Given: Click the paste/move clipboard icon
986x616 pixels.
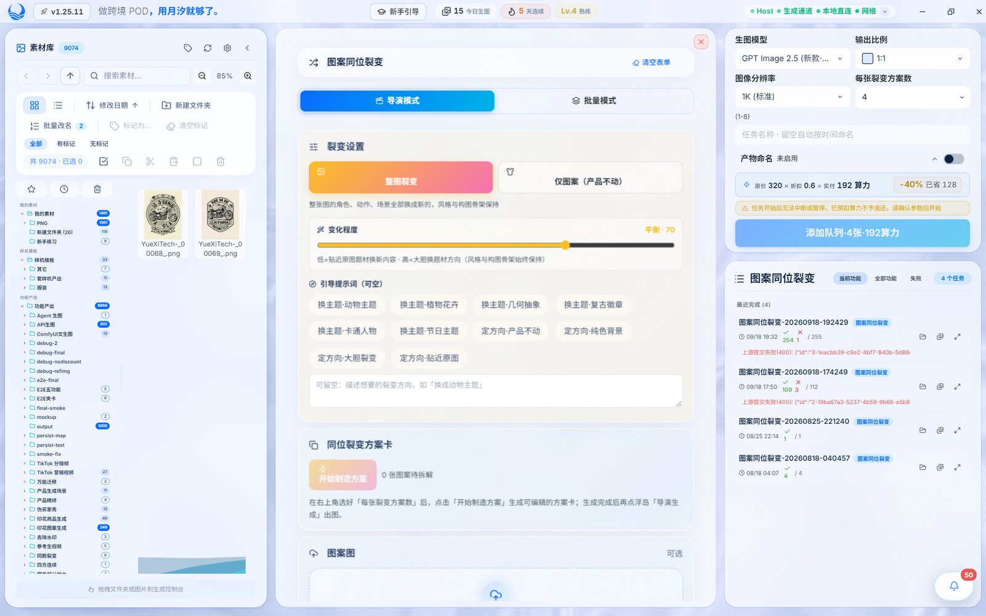Looking at the screenshot, I should 174,161.
